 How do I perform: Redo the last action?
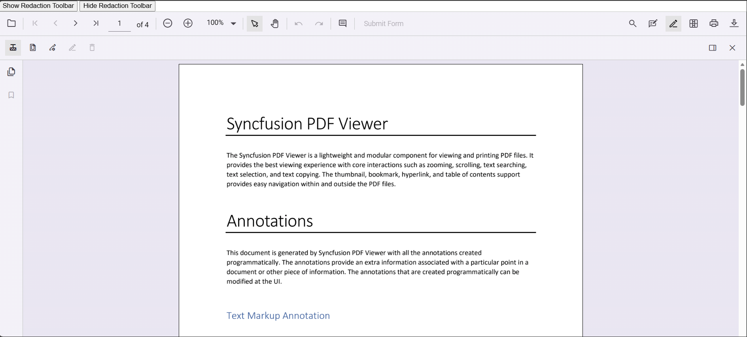[319, 24]
